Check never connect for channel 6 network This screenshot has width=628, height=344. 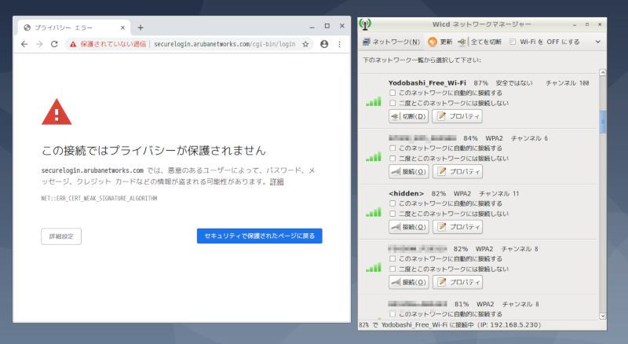pyautogui.click(x=392, y=159)
